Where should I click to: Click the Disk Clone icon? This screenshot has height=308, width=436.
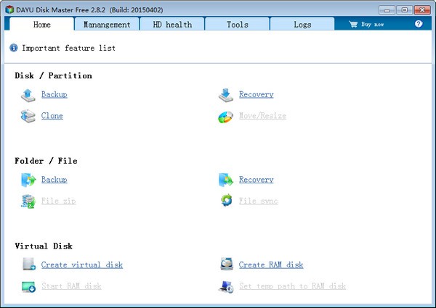point(28,116)
